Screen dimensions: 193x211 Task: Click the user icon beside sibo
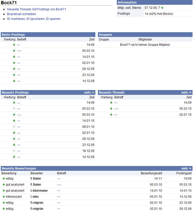(31, 197)
